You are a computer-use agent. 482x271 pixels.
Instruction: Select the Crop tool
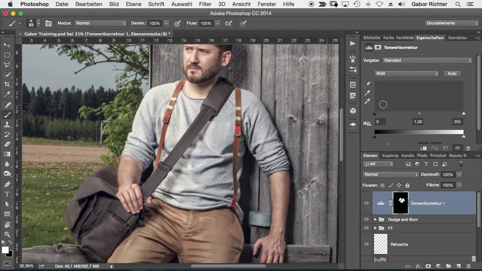pyautogui.click(x=7, y=84)
